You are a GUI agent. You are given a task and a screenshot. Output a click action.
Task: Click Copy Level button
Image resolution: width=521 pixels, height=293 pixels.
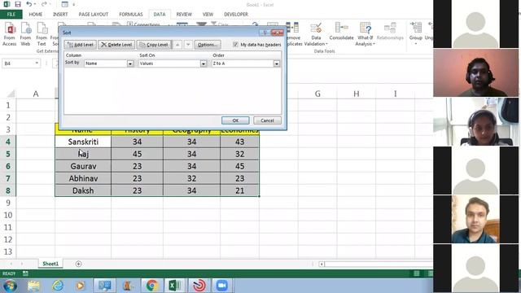pyautogui.click(x=154, y=45)
